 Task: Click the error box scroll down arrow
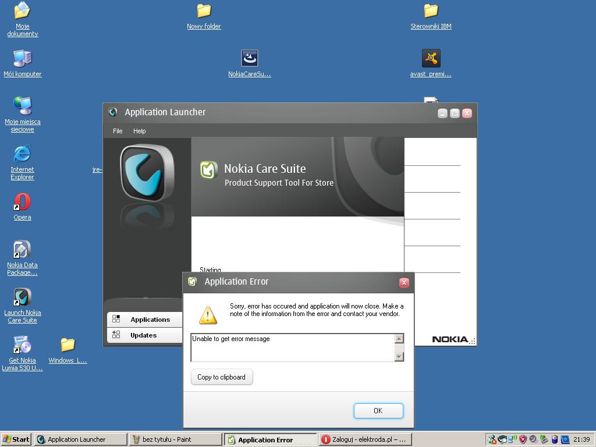point(399,357)
